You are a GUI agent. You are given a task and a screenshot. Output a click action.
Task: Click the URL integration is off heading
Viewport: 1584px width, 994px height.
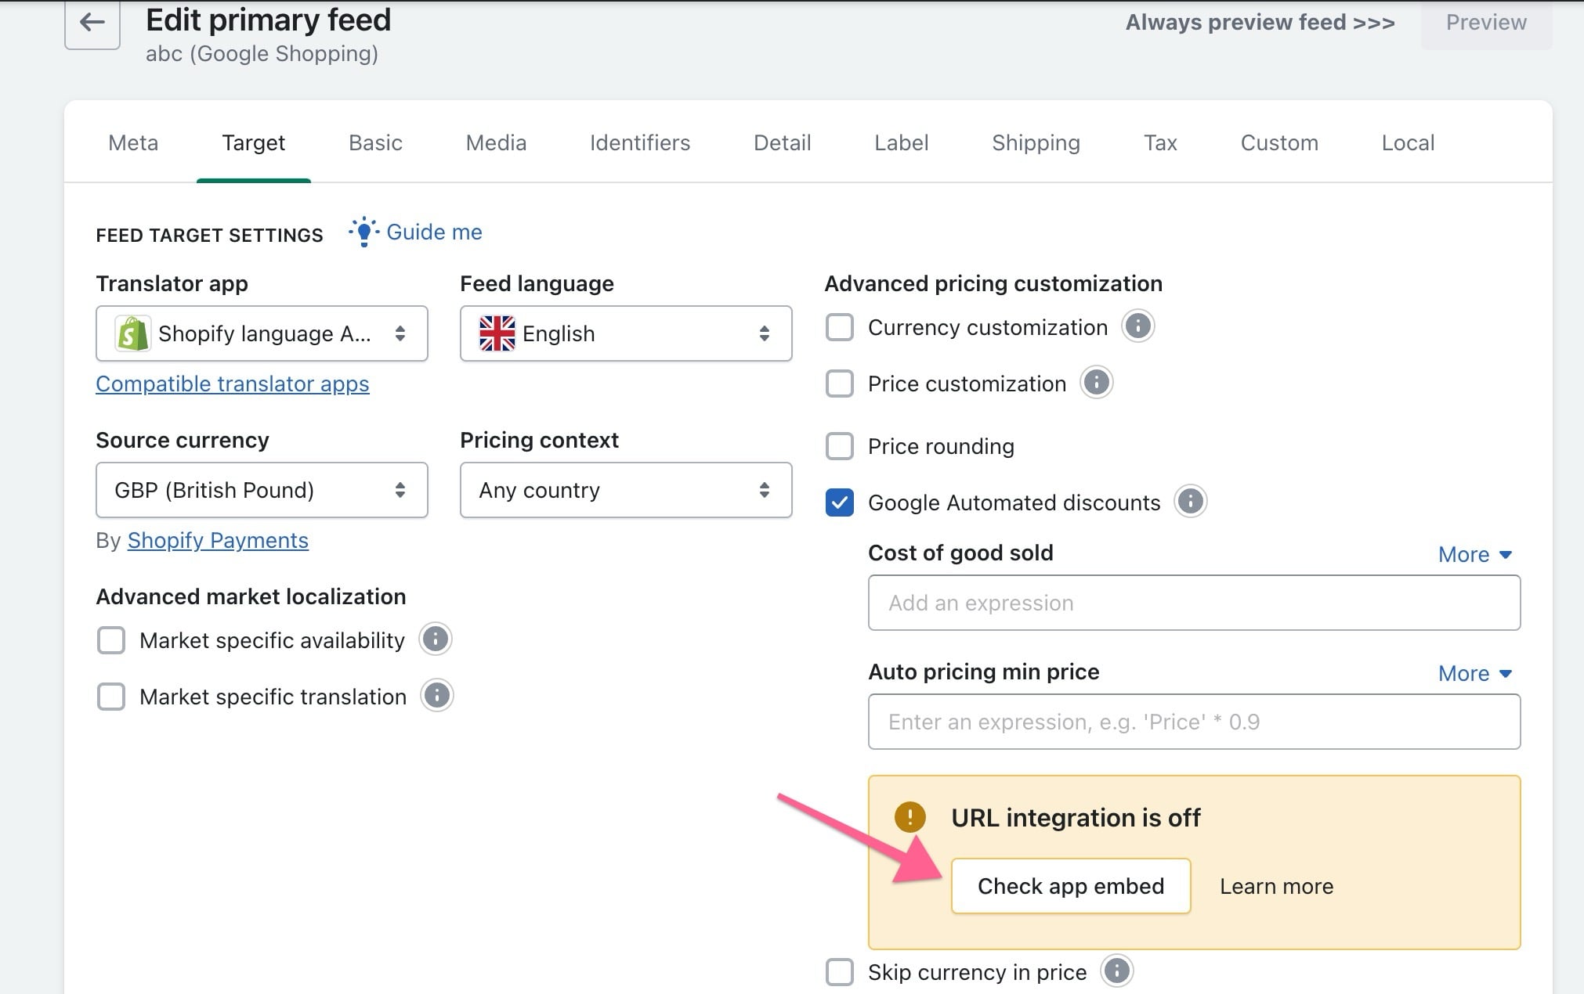pos(1076,817)
